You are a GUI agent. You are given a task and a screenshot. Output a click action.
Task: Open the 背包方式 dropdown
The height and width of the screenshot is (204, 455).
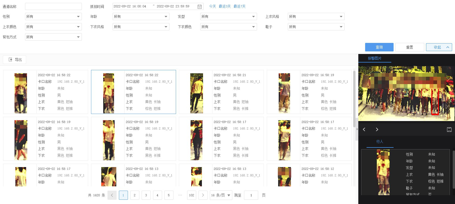click(x=53, y=37)
